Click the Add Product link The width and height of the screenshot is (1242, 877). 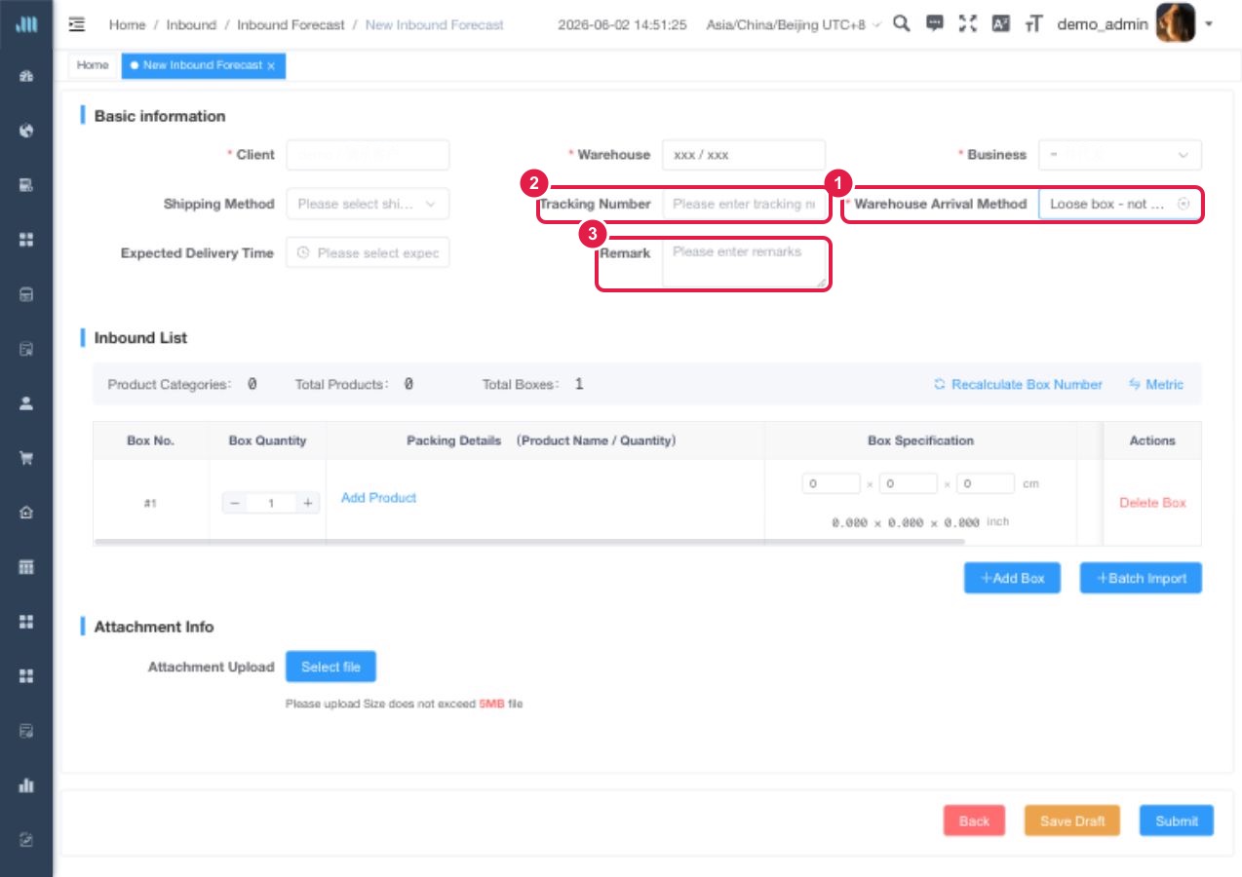tap(378, 498)
